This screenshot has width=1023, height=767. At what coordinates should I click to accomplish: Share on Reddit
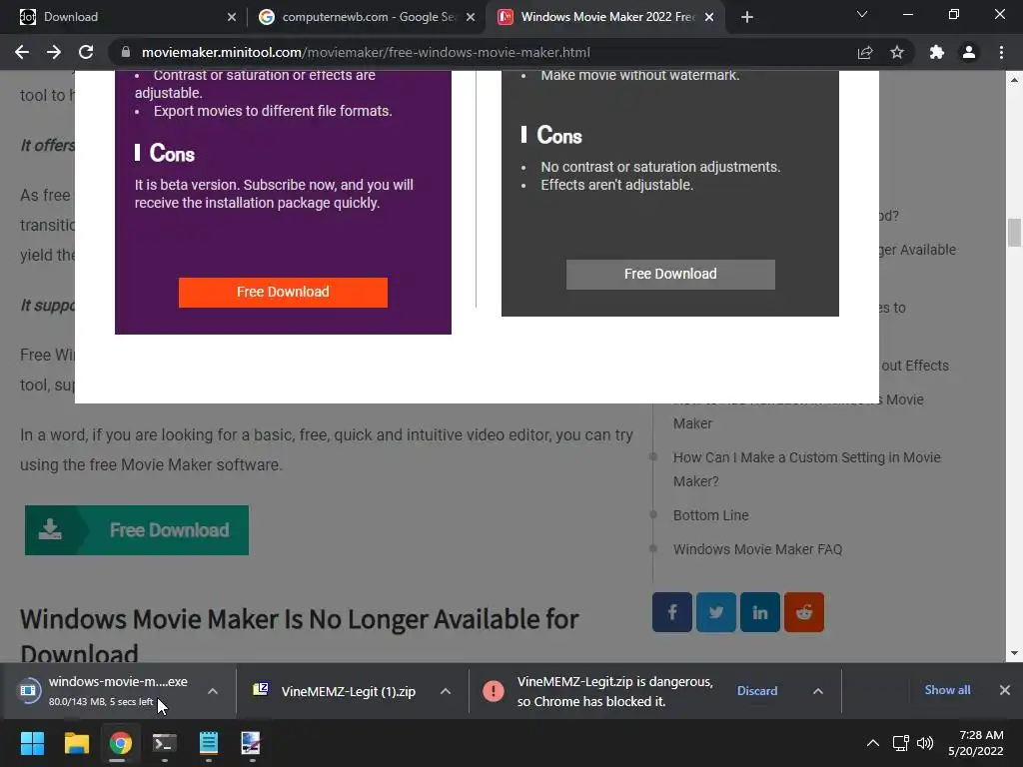tap(804, 612)
